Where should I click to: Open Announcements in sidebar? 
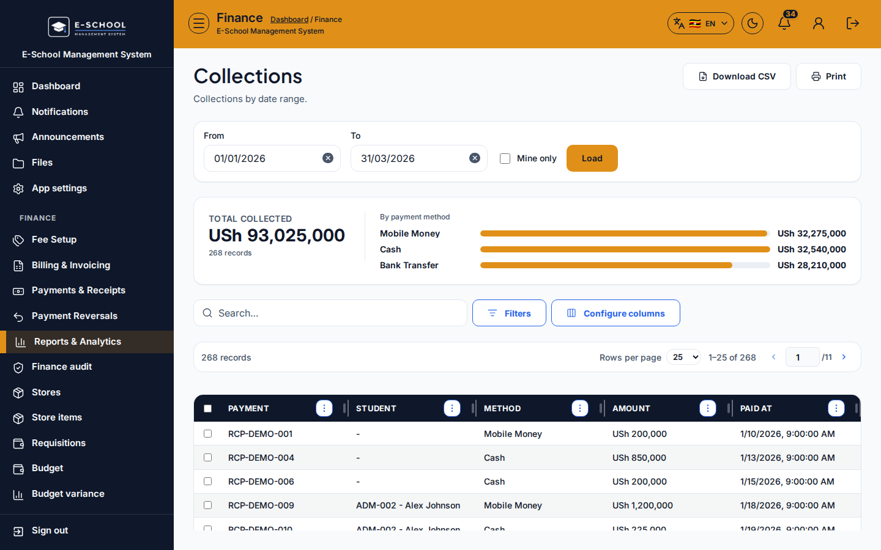pos(87,137)
